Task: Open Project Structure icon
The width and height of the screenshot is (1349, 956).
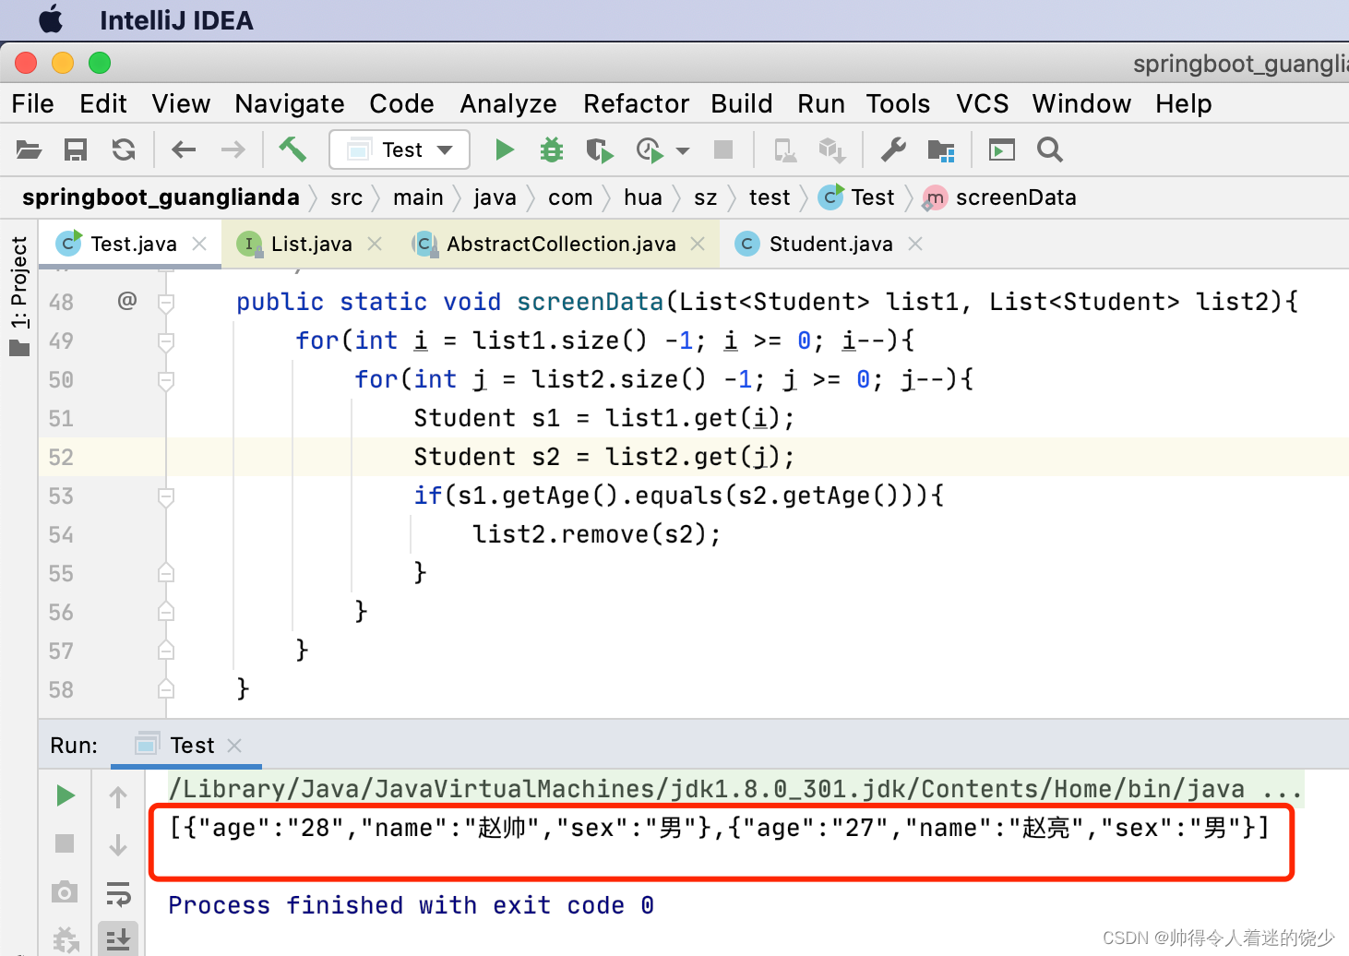Action: click(x=941, y=149)
